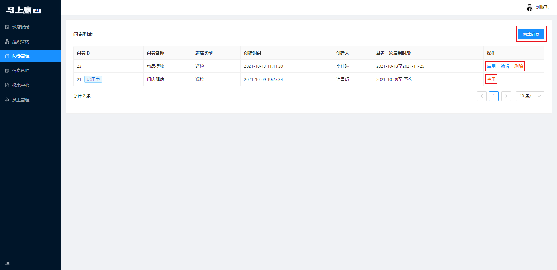Collapse the sidebar with the bottom-left icon
The height and width of the screenshot is (270, 557).
pos(7,262)
